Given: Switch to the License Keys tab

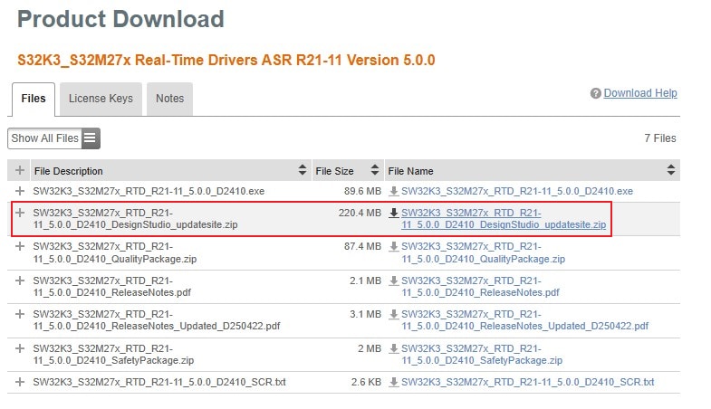Looking at the screenshot, I should point(101,99).
